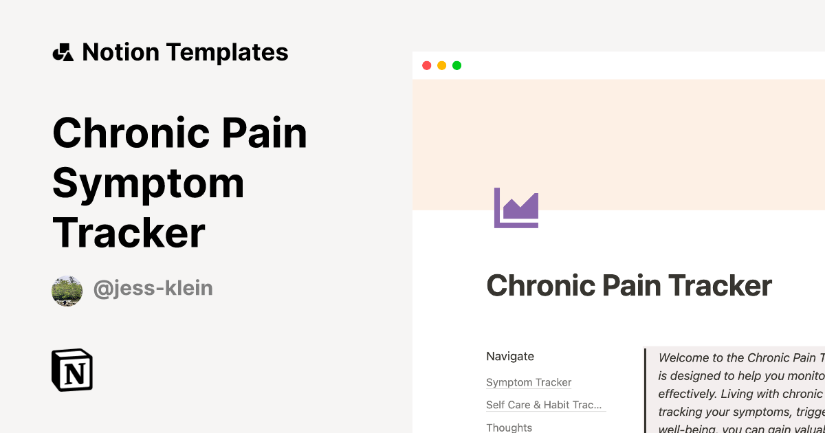The width and height of the screenshot is (825, 433).
Task: Click the yellow browser window dot
Action: (442, 65)
